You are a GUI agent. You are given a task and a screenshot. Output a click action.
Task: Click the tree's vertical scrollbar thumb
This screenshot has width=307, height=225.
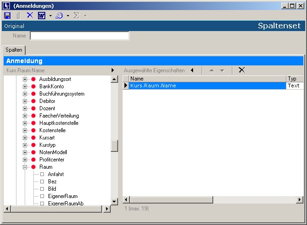[114, 145]
